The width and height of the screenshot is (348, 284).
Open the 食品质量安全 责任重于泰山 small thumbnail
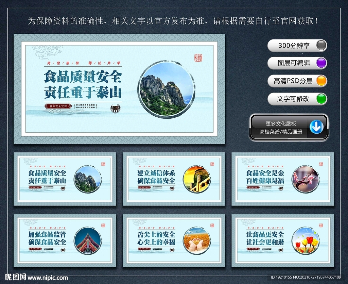65,179
